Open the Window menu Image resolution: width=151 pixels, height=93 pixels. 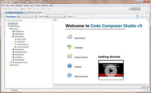pyautogui.click(x=45, y=6)
